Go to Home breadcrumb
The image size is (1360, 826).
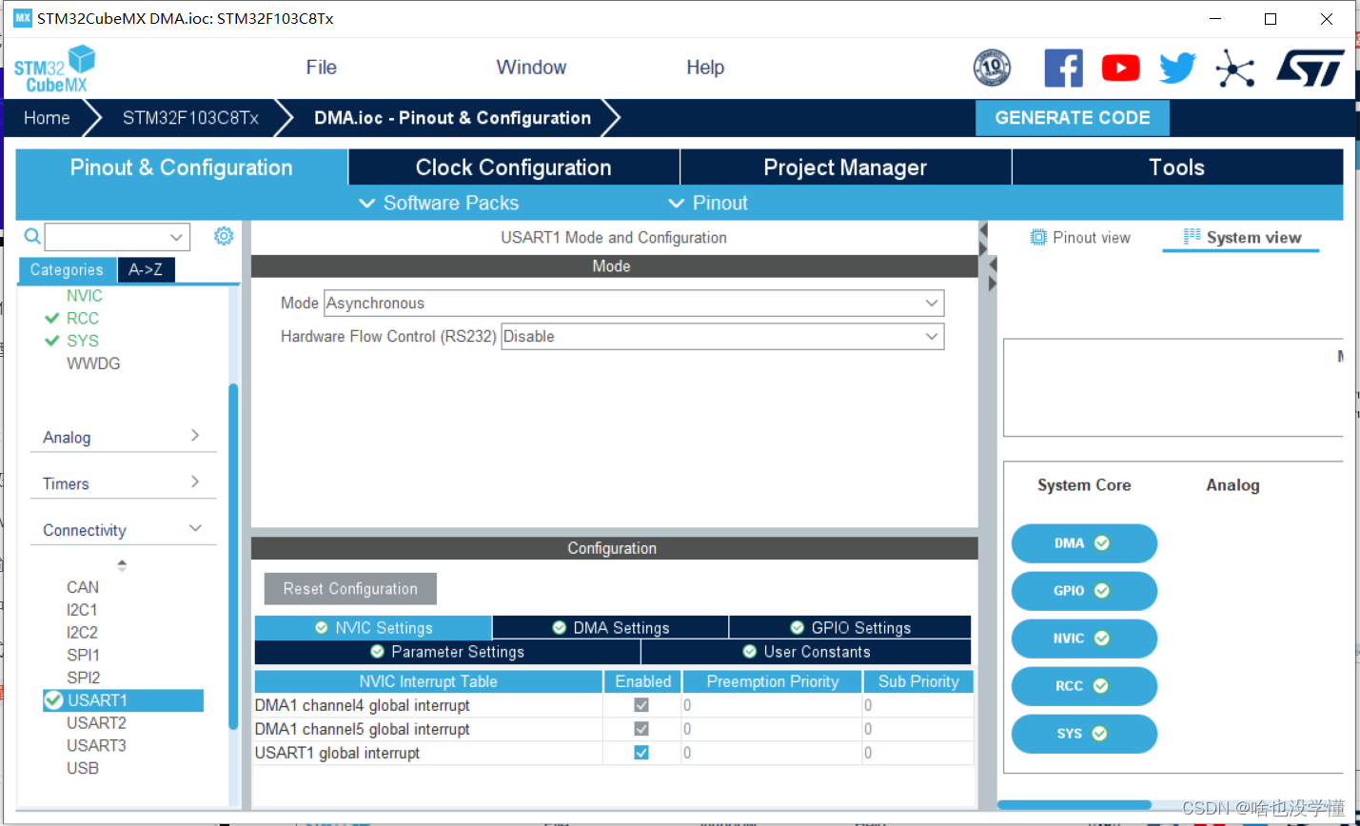(47, 118)
